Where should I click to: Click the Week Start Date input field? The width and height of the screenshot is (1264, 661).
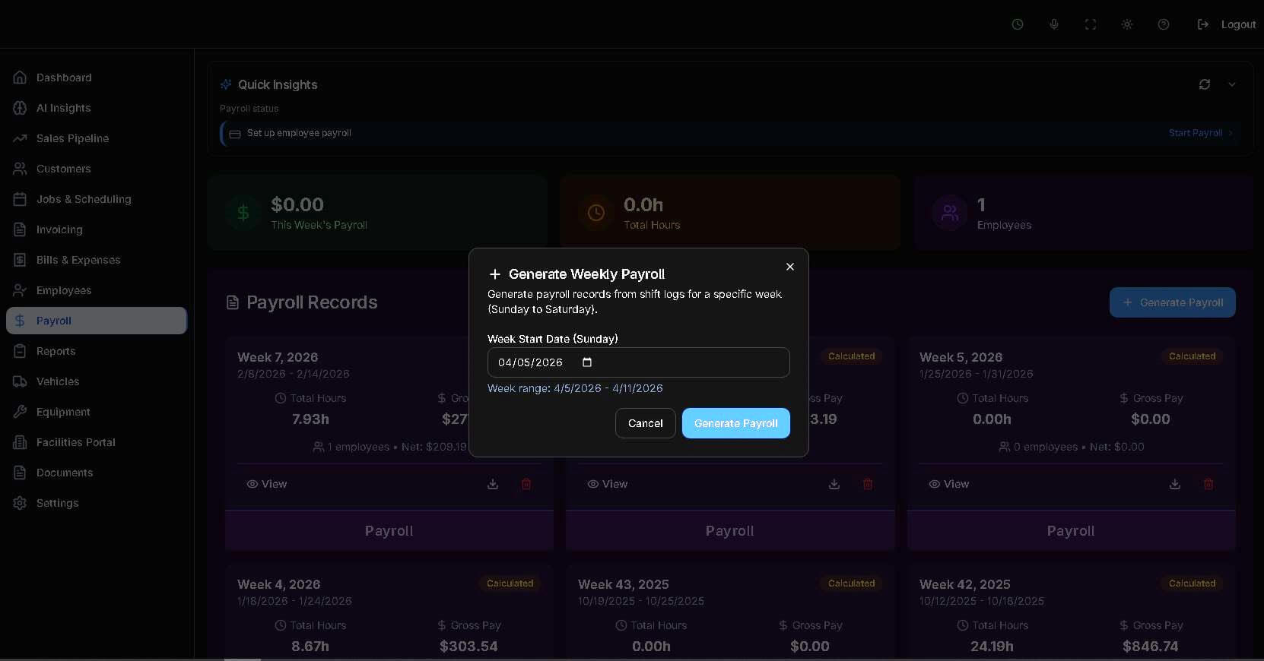638,362
